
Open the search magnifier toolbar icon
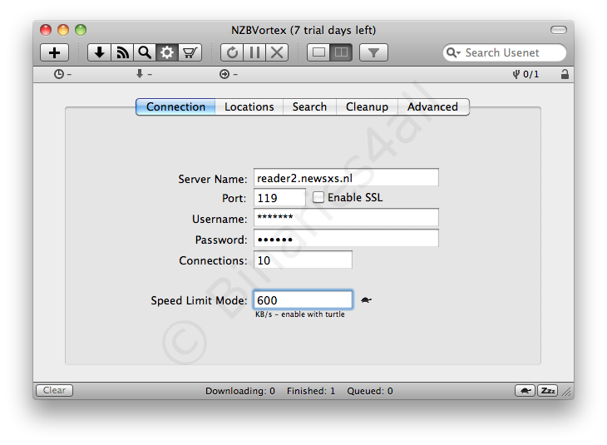pos(145,52)
